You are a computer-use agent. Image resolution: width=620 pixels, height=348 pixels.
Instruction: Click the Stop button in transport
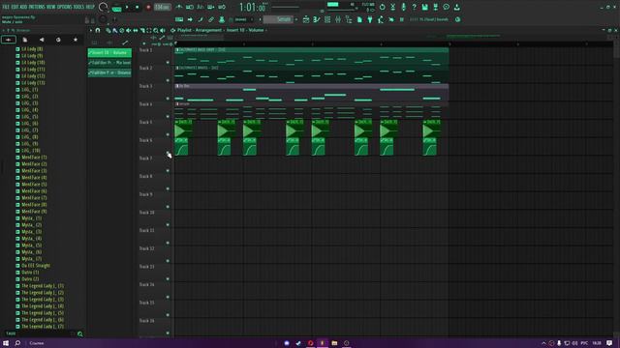[x=138, y=7]
